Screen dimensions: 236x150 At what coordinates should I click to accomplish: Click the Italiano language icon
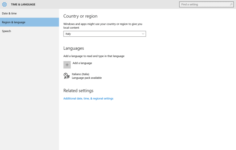pyautogui.click(x=66, y=76)
